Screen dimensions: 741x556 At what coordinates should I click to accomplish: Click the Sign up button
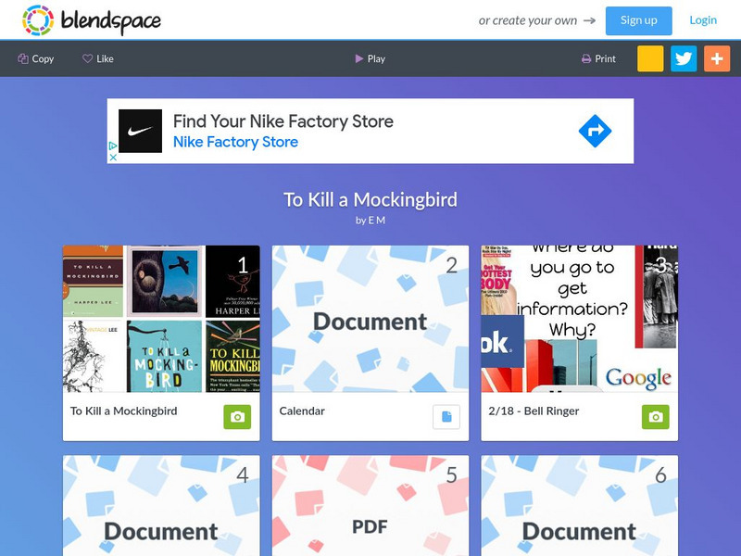(x=638, y=20)
